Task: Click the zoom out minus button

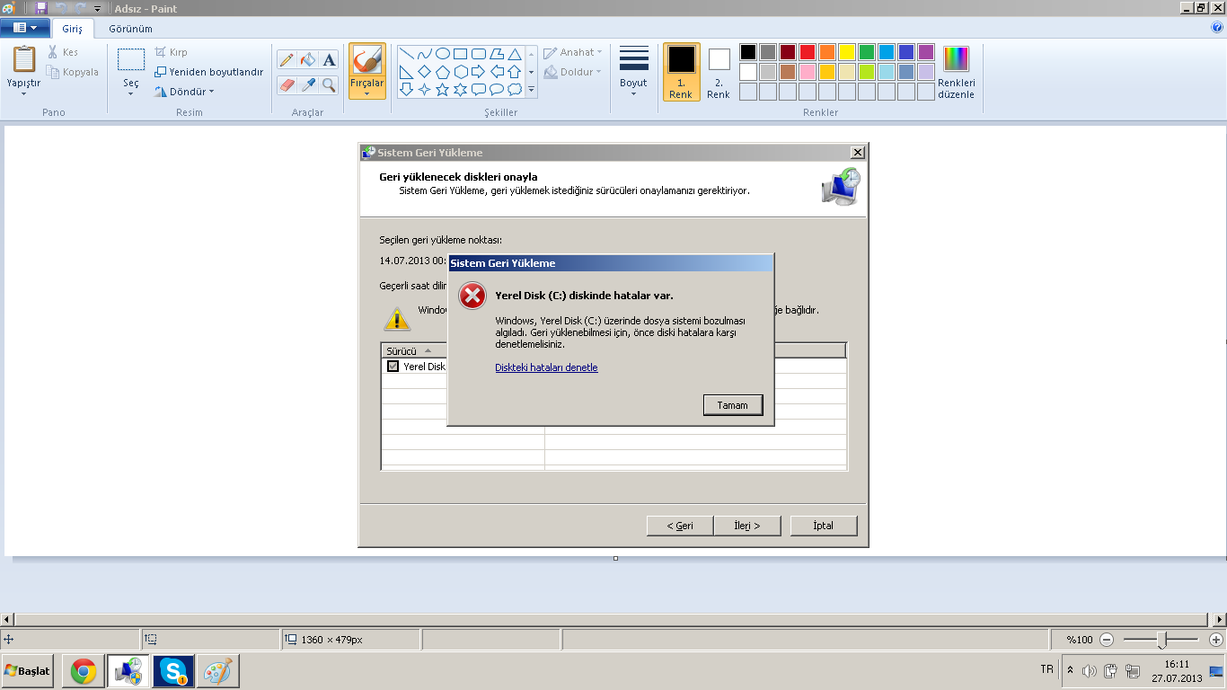Action: coord(1107,640)
